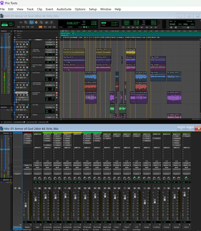Adjust the Click 1 channel pan knob
The height and width of the screenshot is (231, 201).
[x=186, y=178]
